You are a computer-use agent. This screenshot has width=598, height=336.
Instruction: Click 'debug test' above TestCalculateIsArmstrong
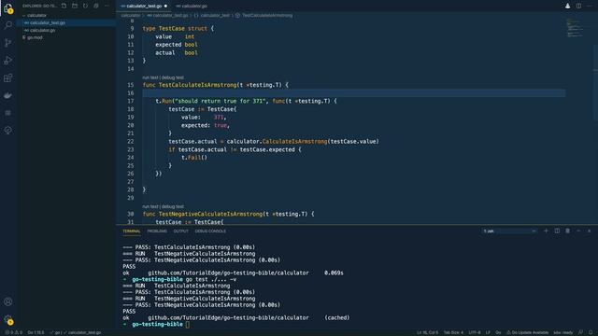point(173,77)
